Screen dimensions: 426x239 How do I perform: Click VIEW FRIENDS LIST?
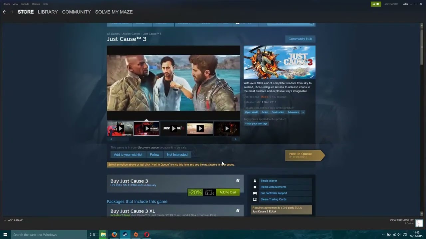[402, 220]
